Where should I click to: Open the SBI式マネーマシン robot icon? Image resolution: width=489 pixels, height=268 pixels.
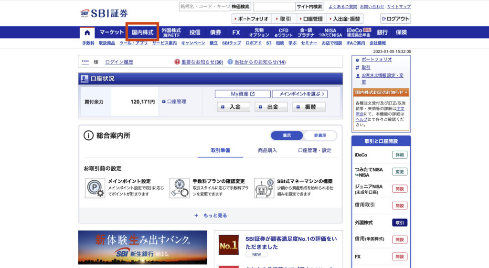[x=264, y=188]
